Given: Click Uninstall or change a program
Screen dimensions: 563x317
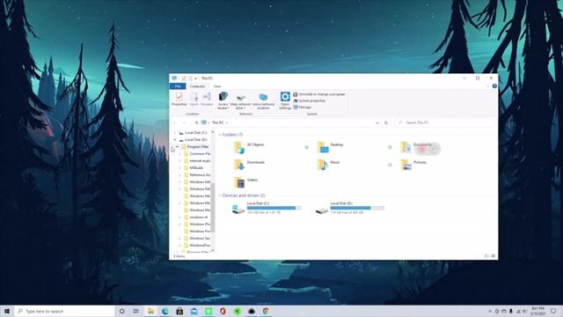Looking at the screenshot, I should pyautogui.click(x=318, y=94).
